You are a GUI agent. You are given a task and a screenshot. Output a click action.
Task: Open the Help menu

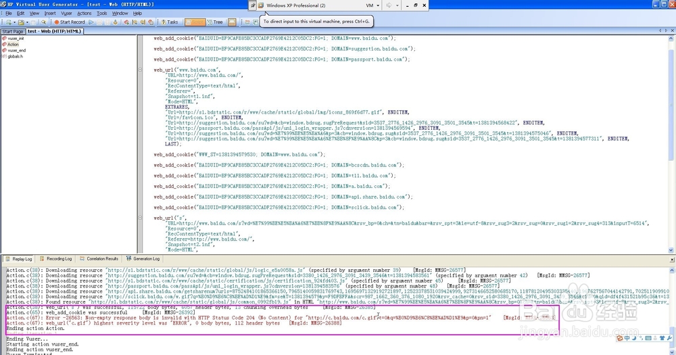[x=137, y=14]
